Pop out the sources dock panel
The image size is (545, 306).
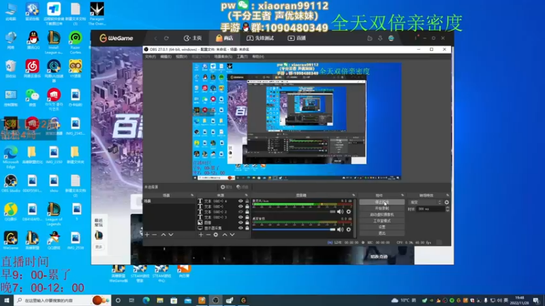point(247,195)
